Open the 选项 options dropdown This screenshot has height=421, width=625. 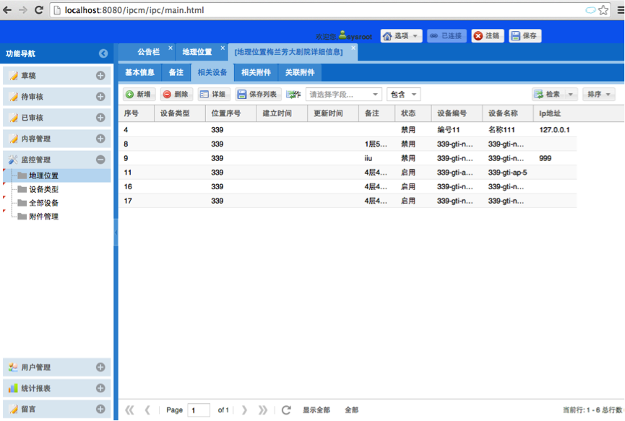[401, 36]
